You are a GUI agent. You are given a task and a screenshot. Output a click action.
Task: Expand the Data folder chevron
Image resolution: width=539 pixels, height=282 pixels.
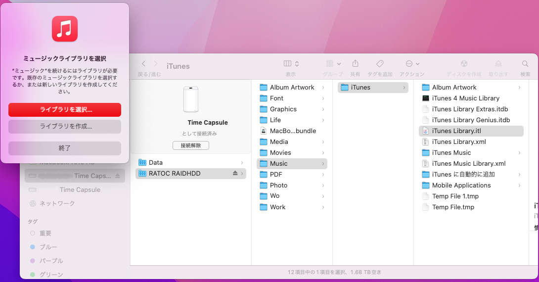(242, 163)
